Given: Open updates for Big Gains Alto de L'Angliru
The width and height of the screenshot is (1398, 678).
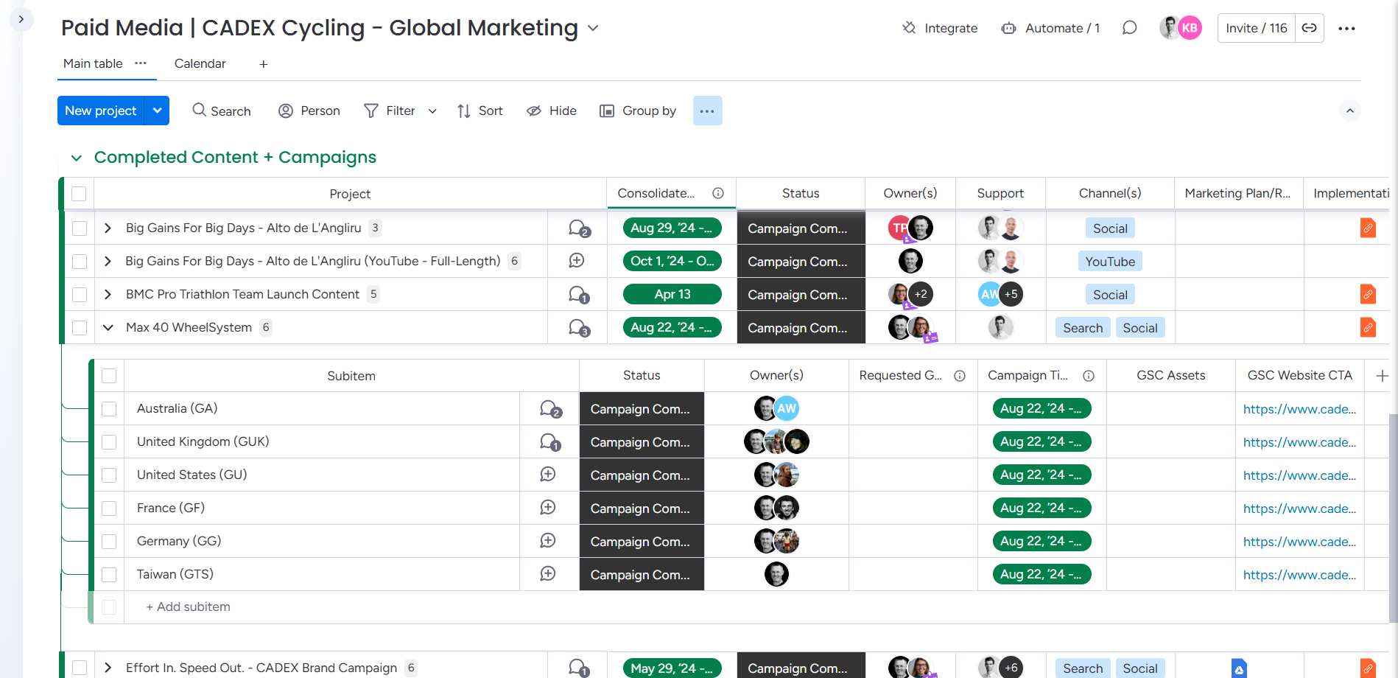Looking at the screenshot, I should (579, 228).
